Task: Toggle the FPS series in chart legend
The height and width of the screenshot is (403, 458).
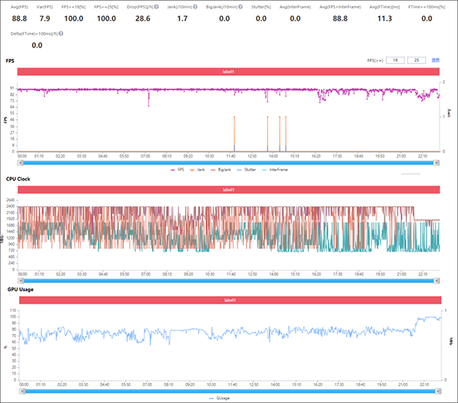Action: click(177, 170)
